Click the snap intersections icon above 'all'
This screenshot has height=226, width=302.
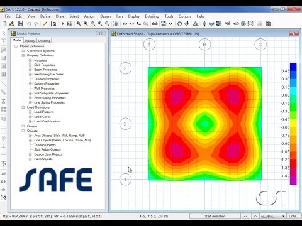[3, 164]
